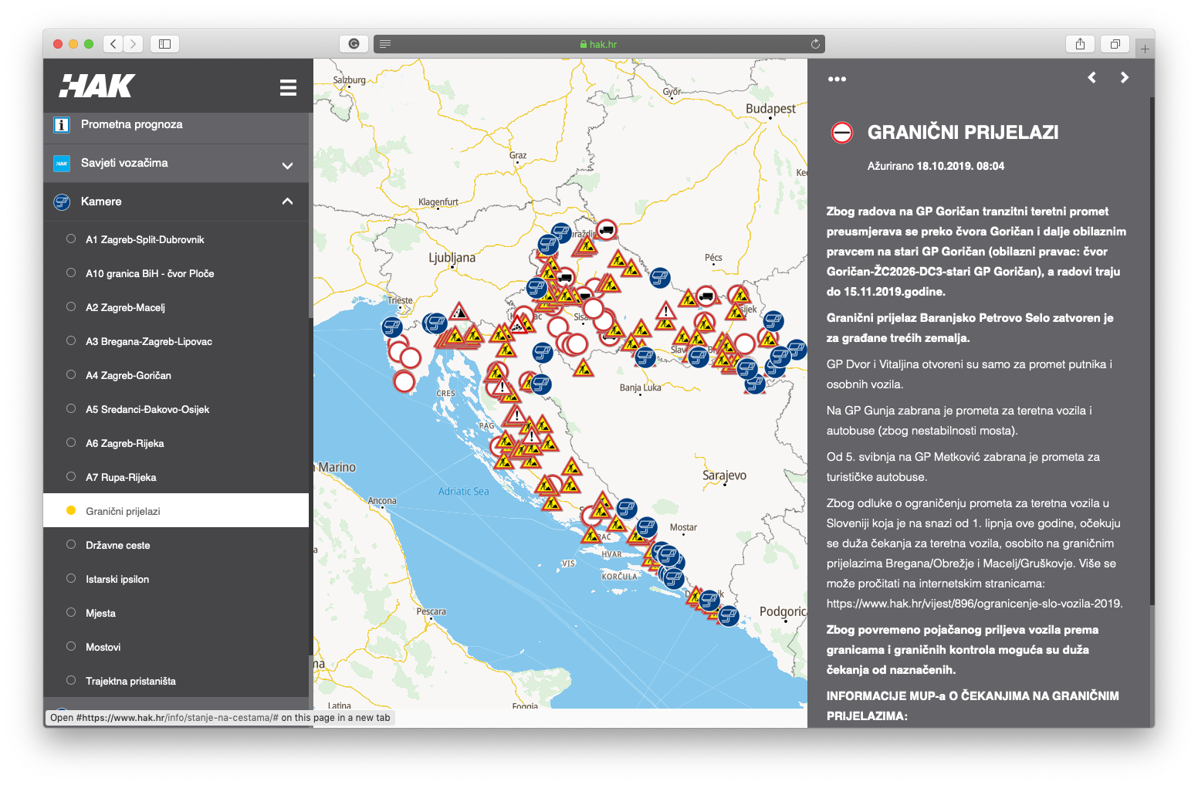Viewport: 1198px width, 785px height.
Task: Open the Prometna prognoza menu item
Action: 132,124
